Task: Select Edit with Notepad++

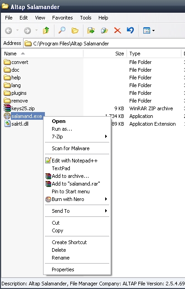Action: coord(77,161)
